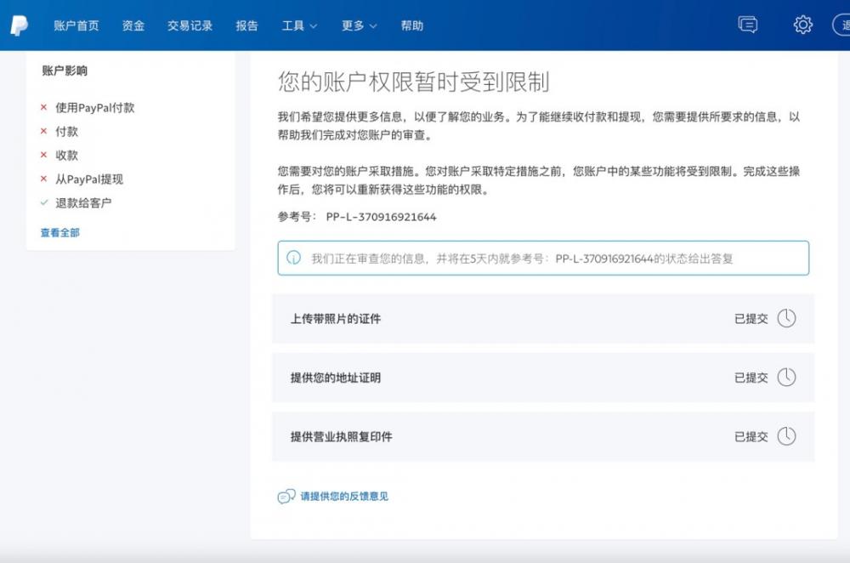Click 从PayPal提现 text in sidebar
Screen dimensions: 850x563
(x=89, y=179)
